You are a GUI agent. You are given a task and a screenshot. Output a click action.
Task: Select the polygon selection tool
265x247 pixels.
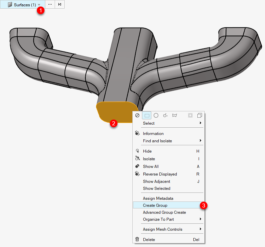click(174, 115)
